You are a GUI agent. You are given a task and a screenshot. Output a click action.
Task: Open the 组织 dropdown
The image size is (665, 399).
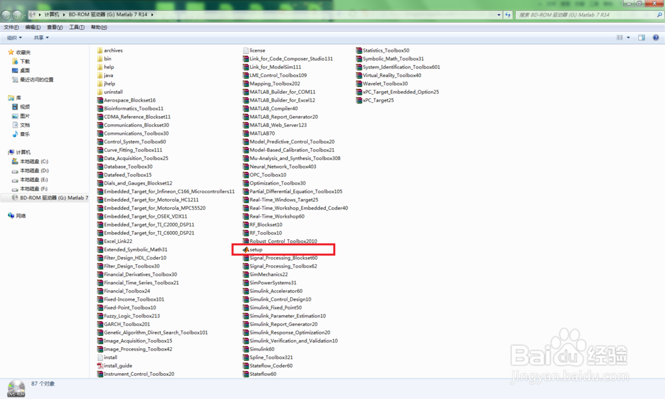tap(15, 38)
